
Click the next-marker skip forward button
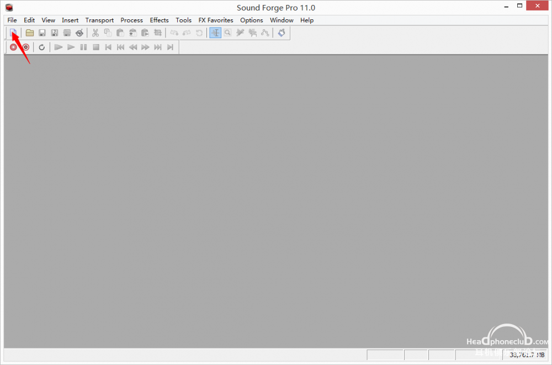coord(158,47)
